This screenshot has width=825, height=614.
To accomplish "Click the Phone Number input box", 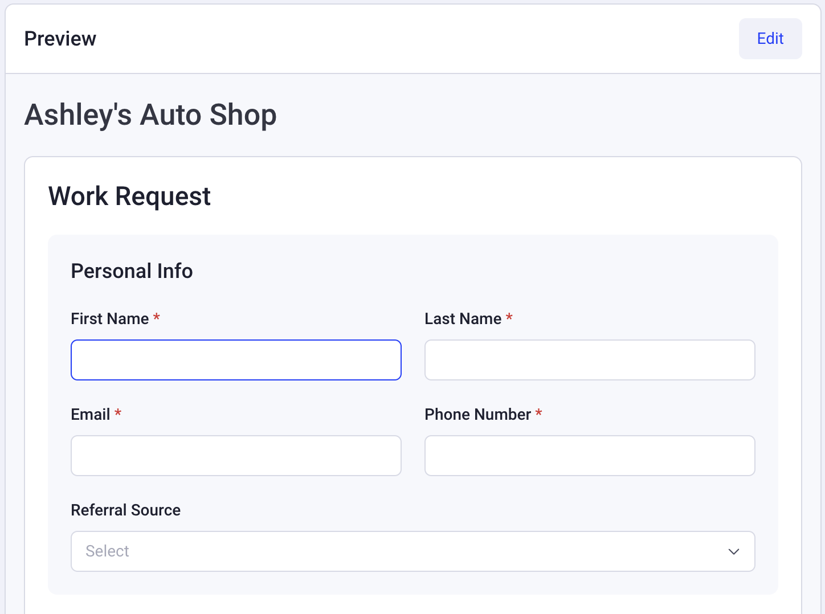I will click(x=590, y=455).
